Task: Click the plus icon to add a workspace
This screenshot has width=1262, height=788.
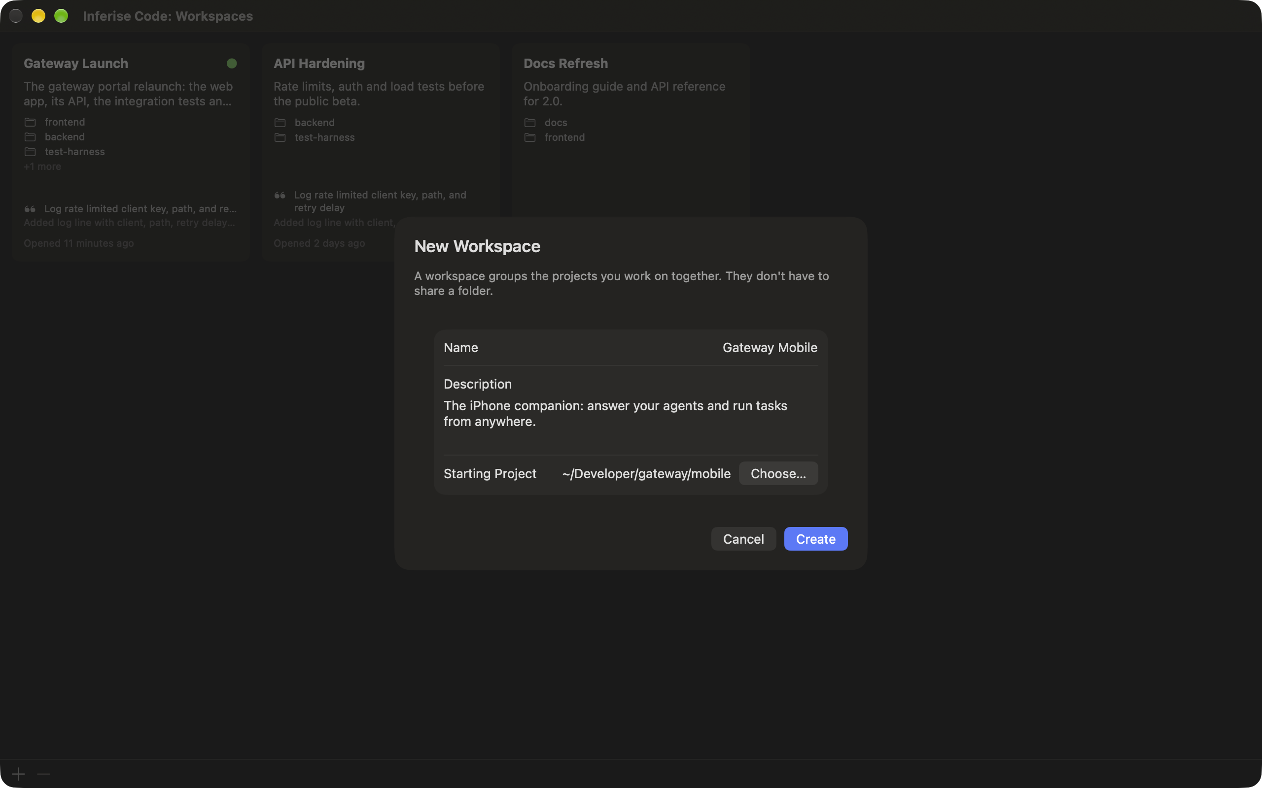Action: pyautogui.click(x=18, y=774)
